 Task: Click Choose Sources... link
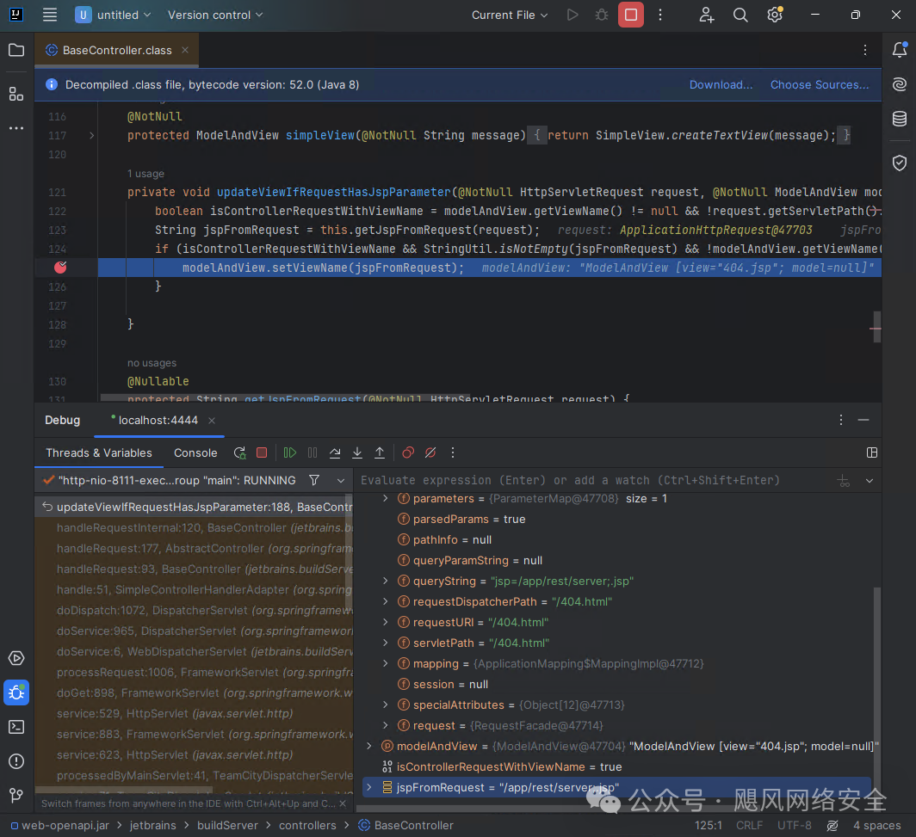pyautogui.click(x=819, y=84)
